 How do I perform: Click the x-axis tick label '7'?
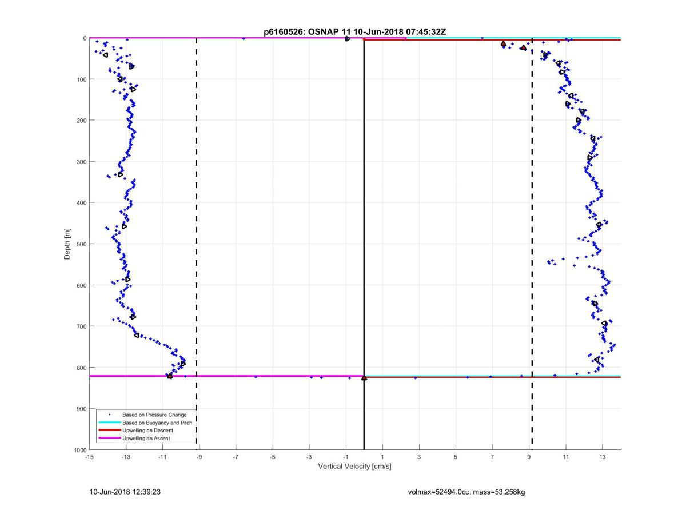(492, 457)
